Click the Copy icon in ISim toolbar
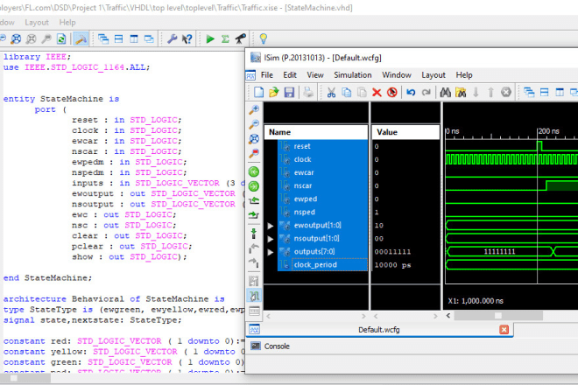 click(x=347, y=92)
